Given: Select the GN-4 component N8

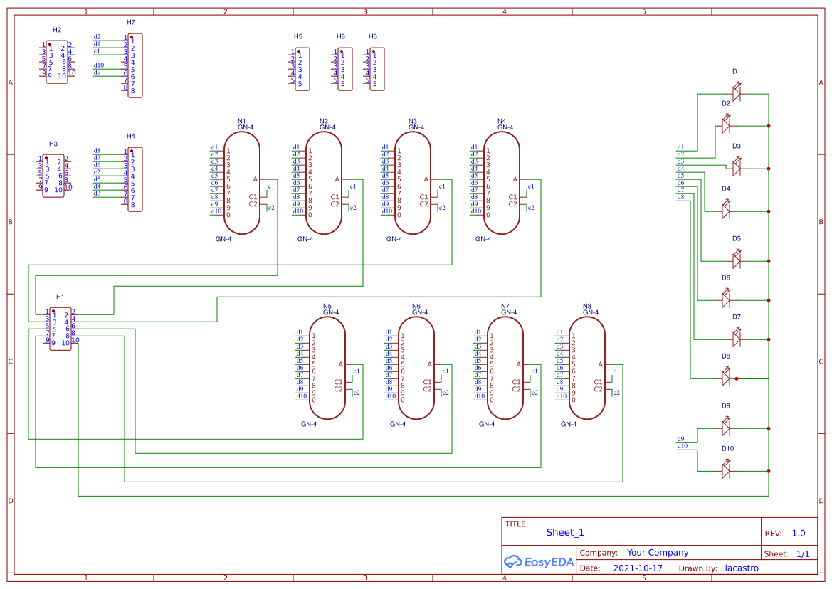Looking at the screenshot, I should coord(587,368).
